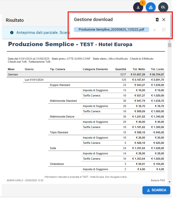Click the Tot. Lordo column header
173x198 pixels.
click(x=157, y=69)
